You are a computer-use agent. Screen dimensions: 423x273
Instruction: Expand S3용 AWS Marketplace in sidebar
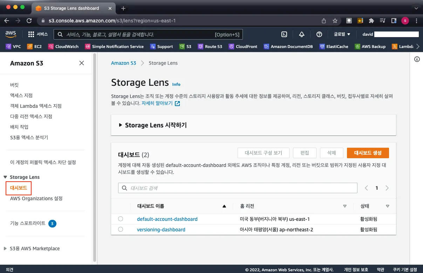[x=5, y=248]
